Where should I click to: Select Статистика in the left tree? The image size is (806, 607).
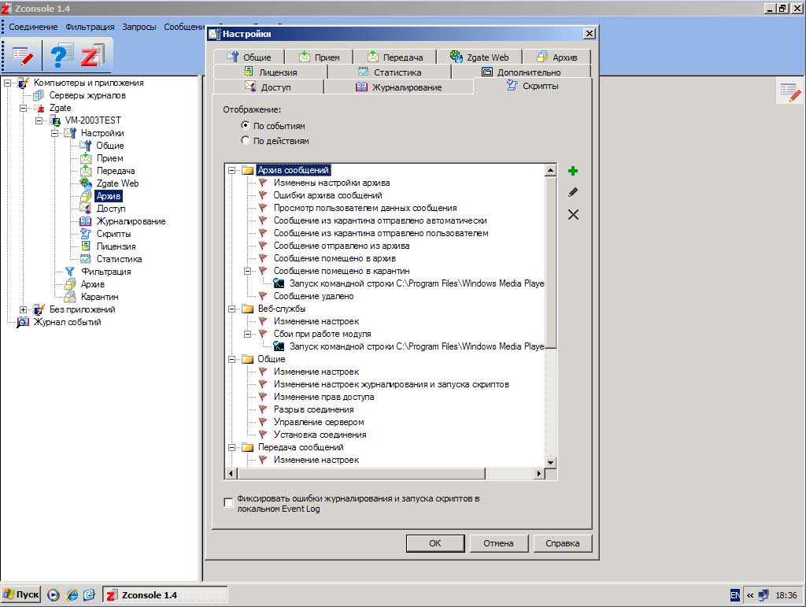click(120, 259)
